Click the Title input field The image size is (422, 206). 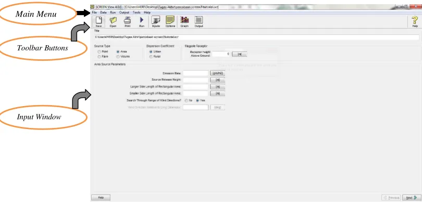[x=256, y=37]
